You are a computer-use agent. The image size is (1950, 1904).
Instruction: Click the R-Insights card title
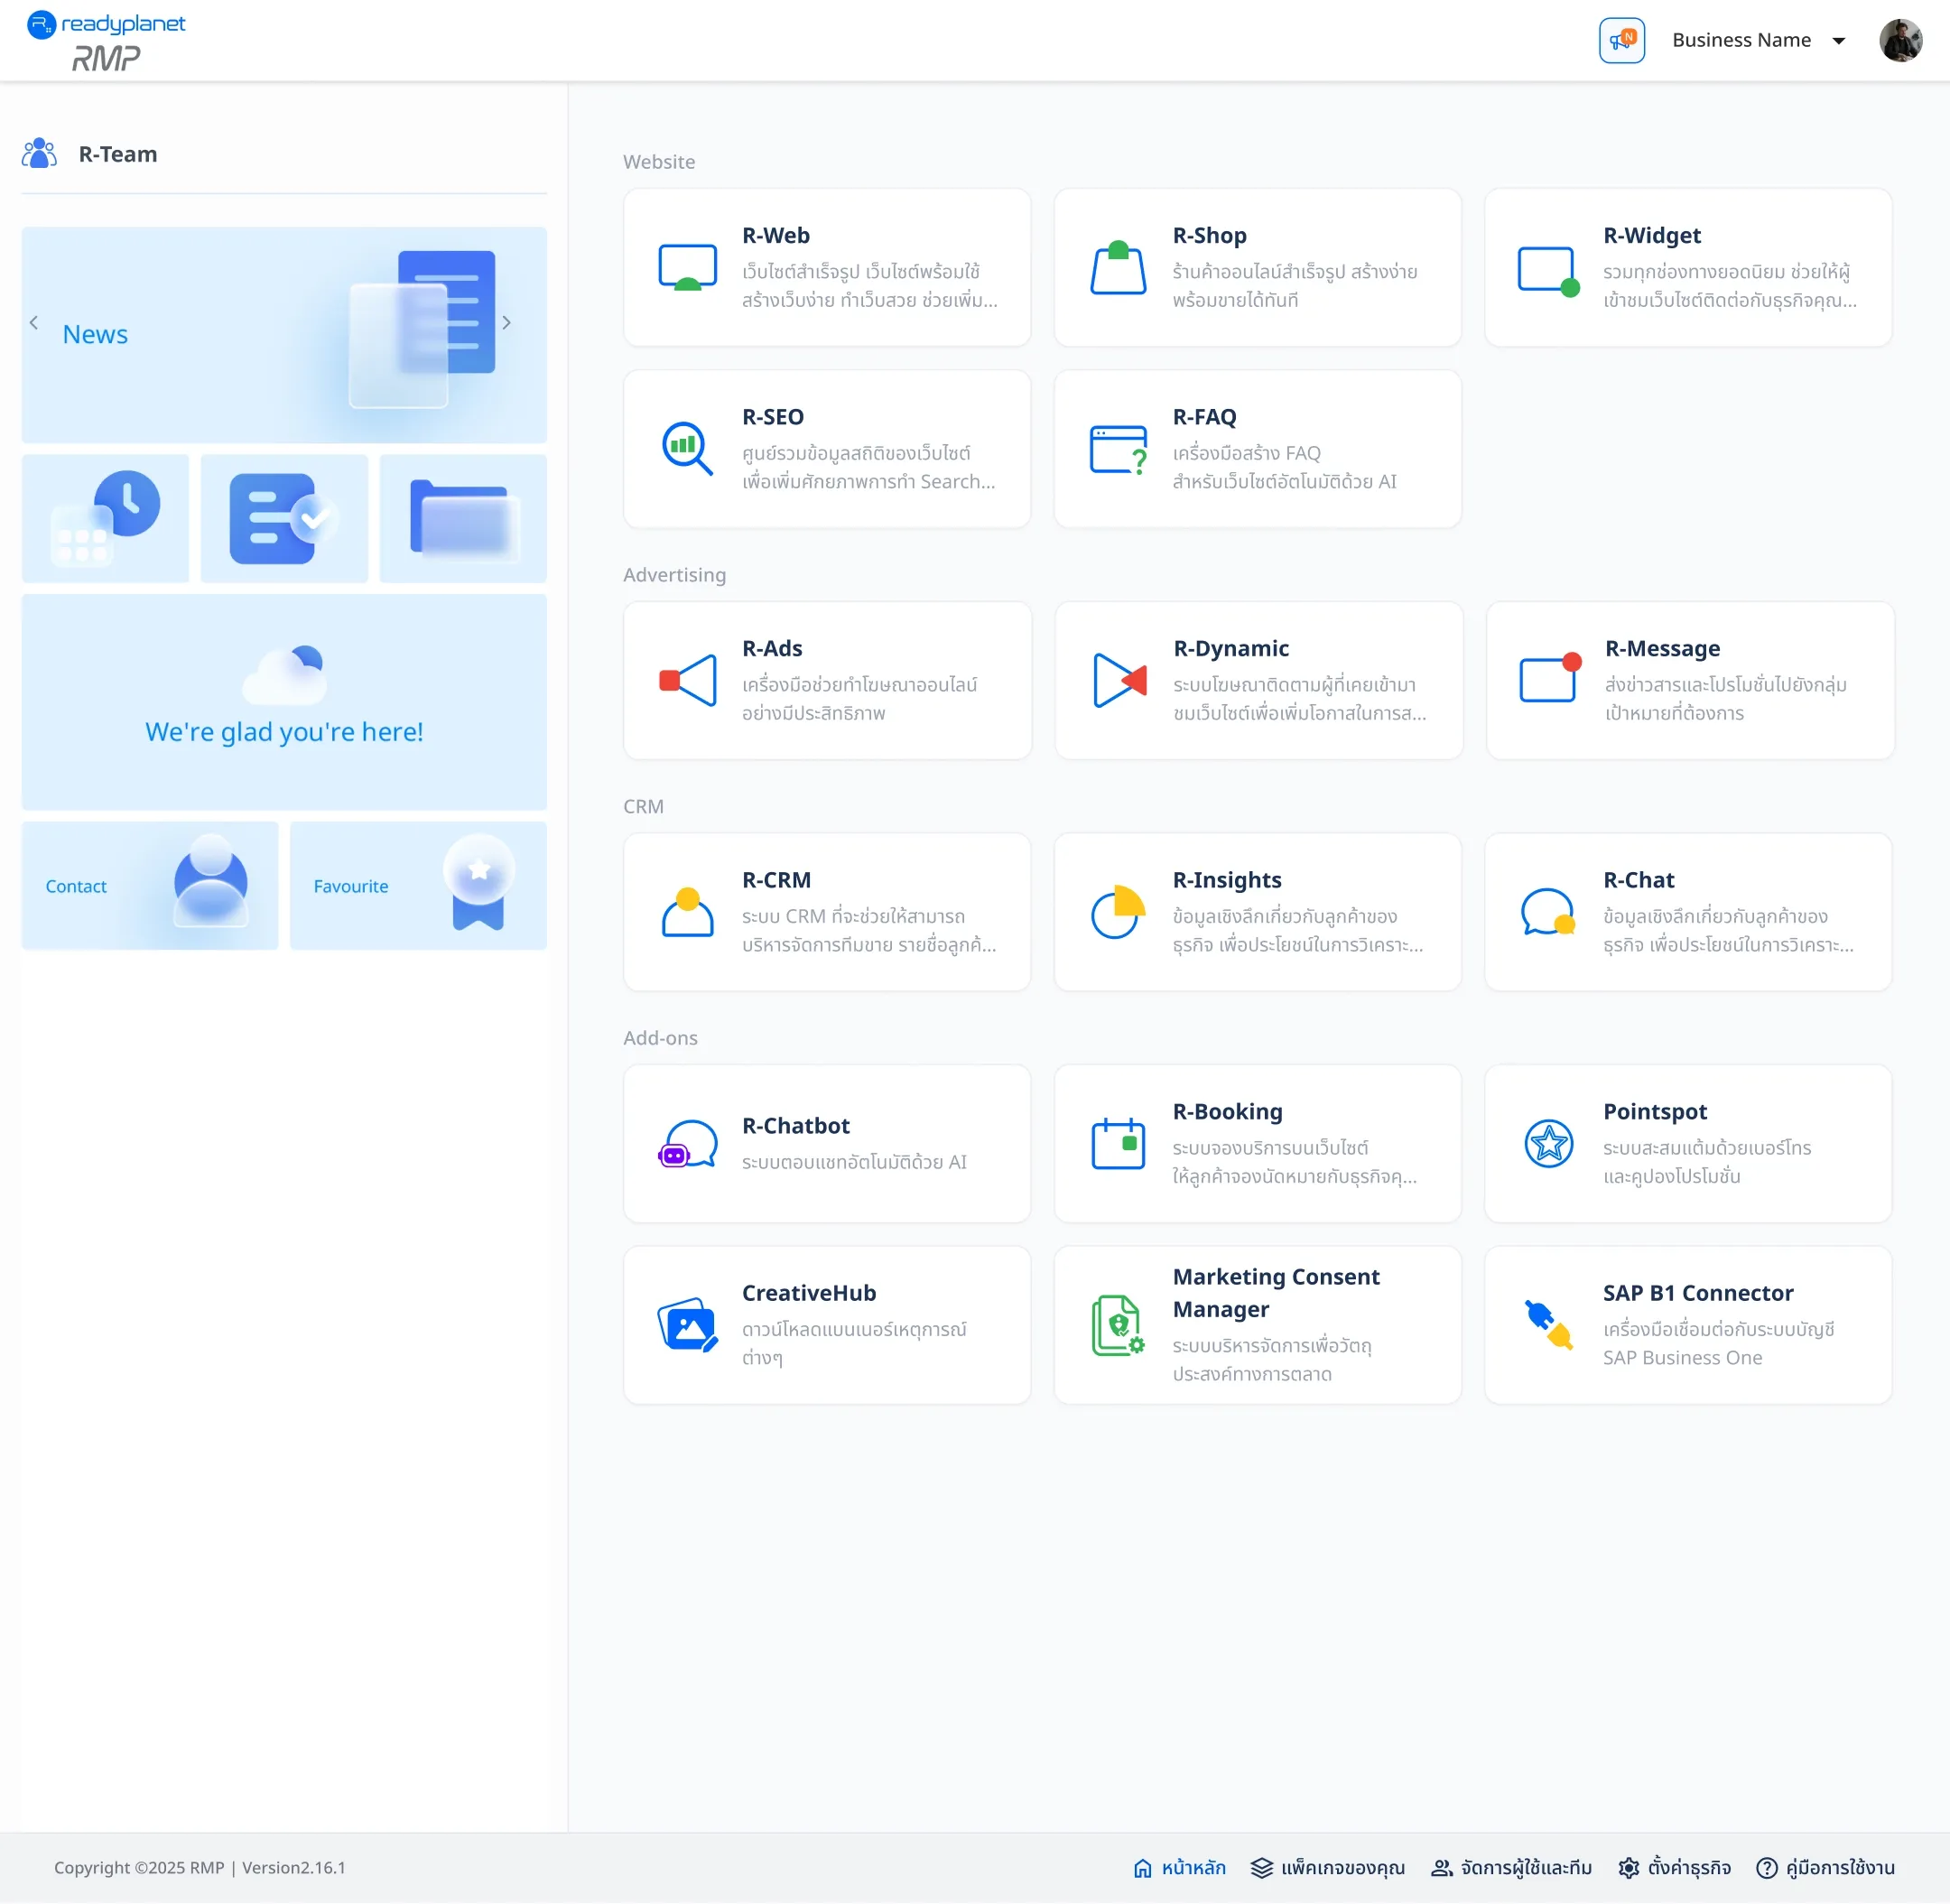pyautogui.click(x=1226, y=879)
